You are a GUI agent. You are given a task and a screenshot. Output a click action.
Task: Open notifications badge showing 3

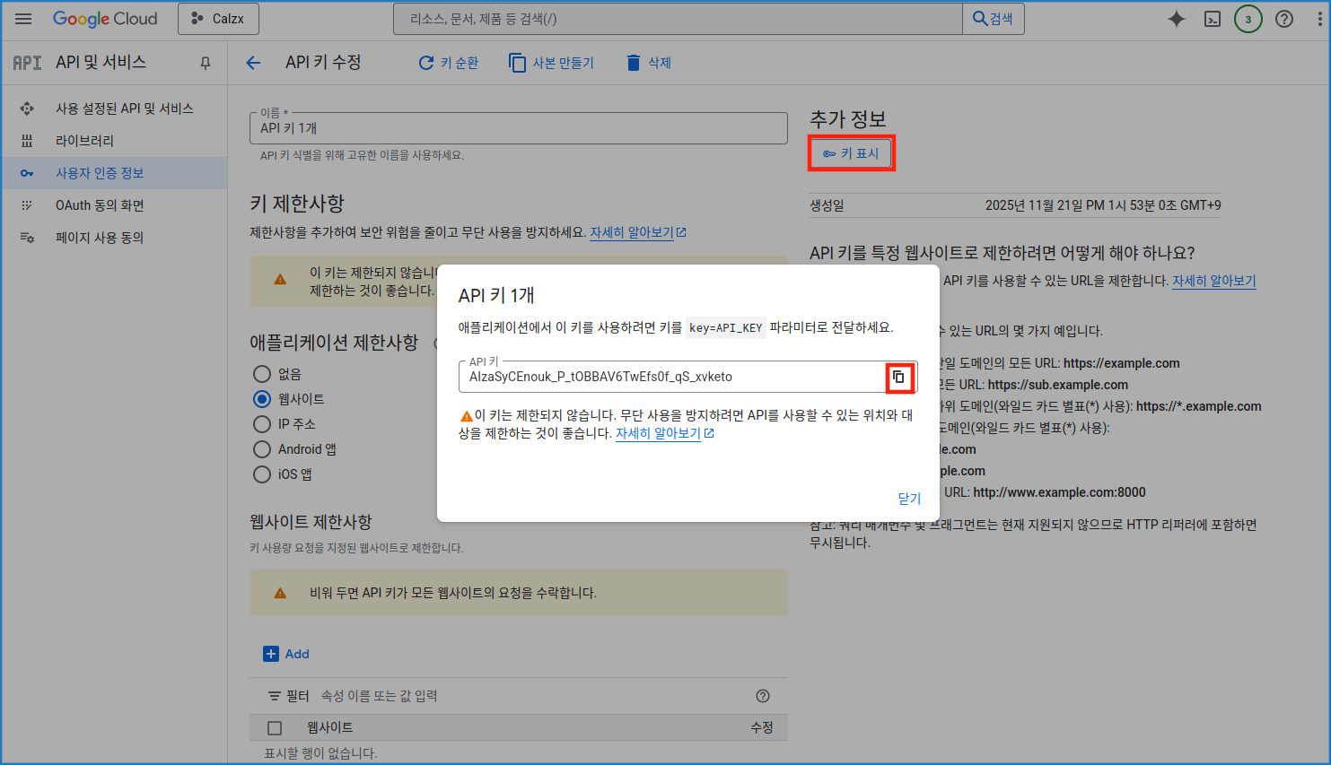[x=1248, y=19]
